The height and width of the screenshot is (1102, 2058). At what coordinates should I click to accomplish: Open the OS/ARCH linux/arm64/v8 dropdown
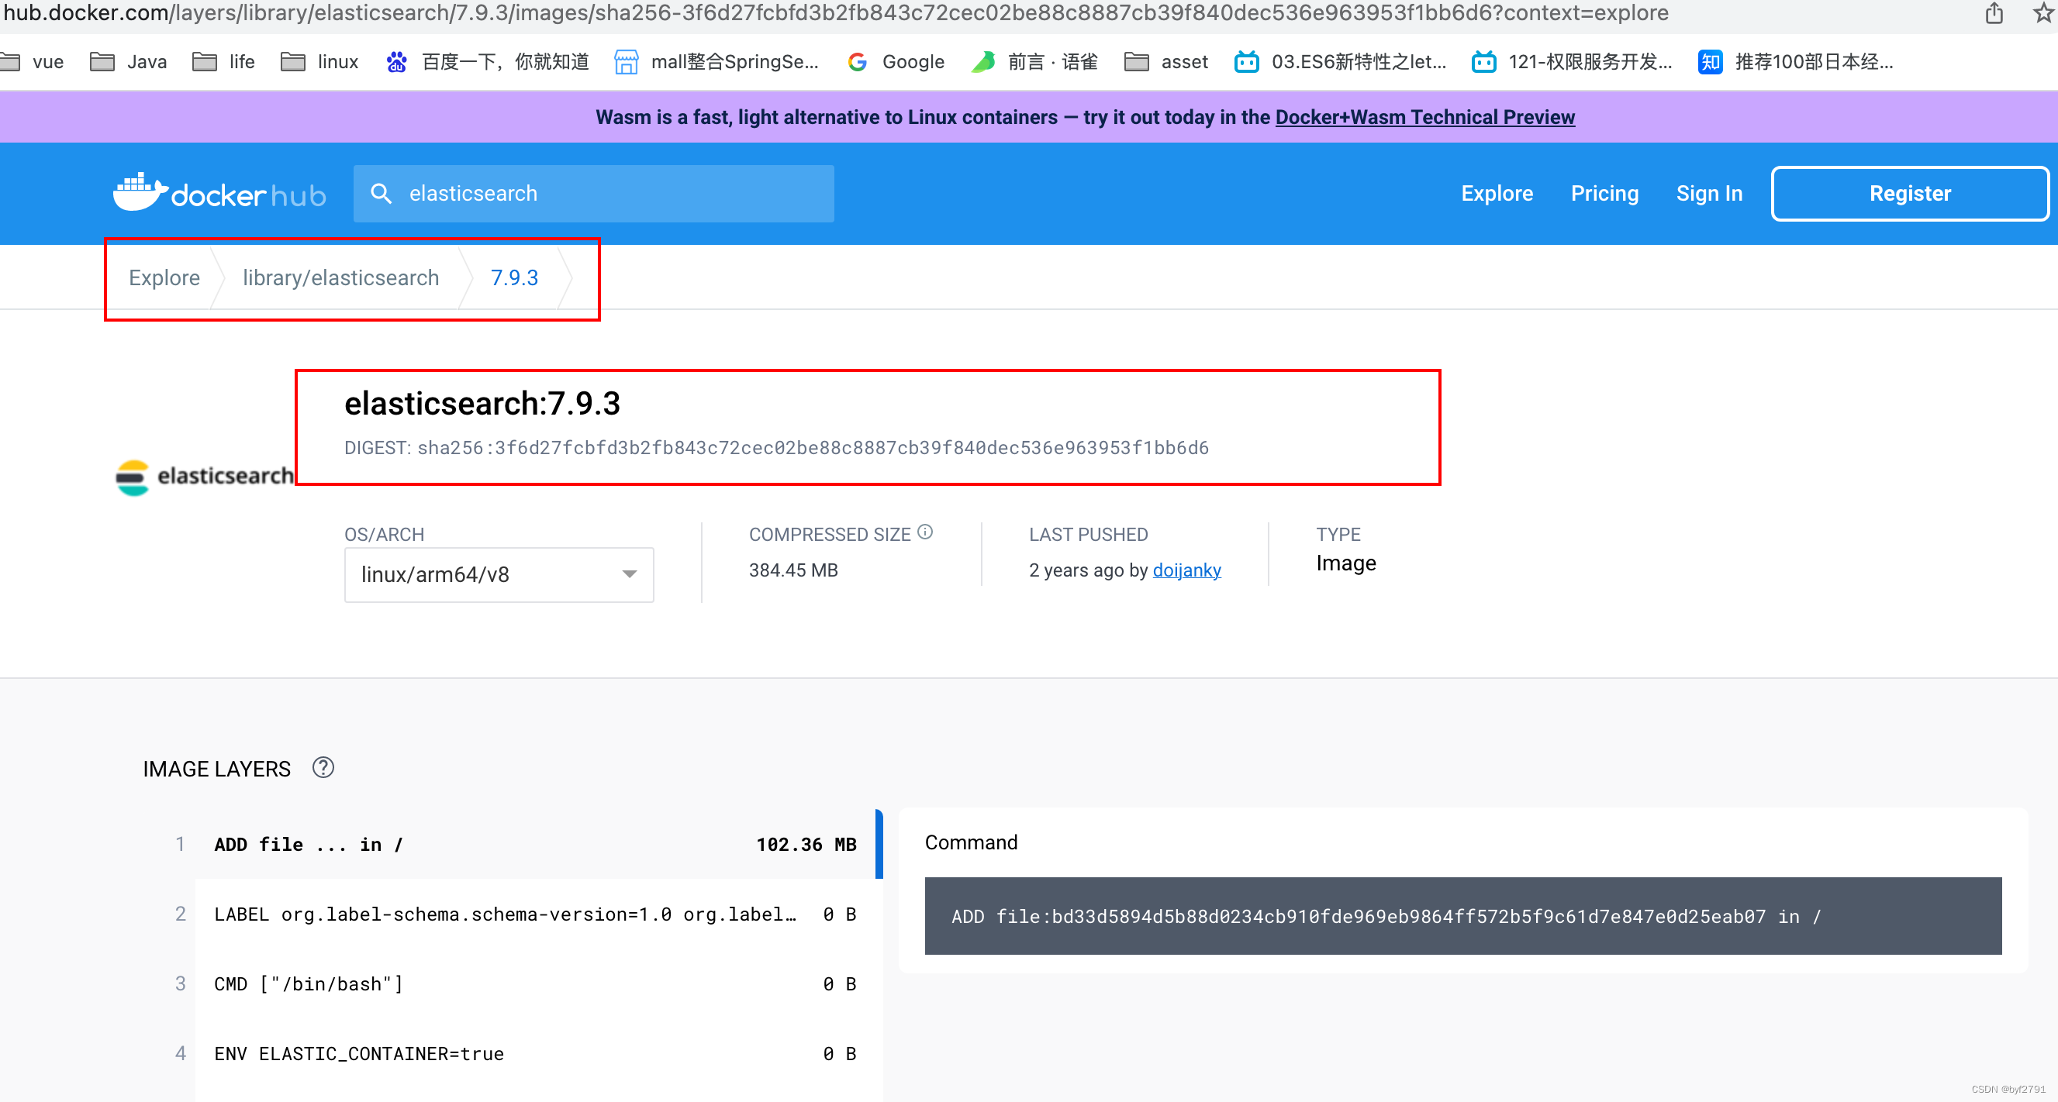(x=499, y=574)
